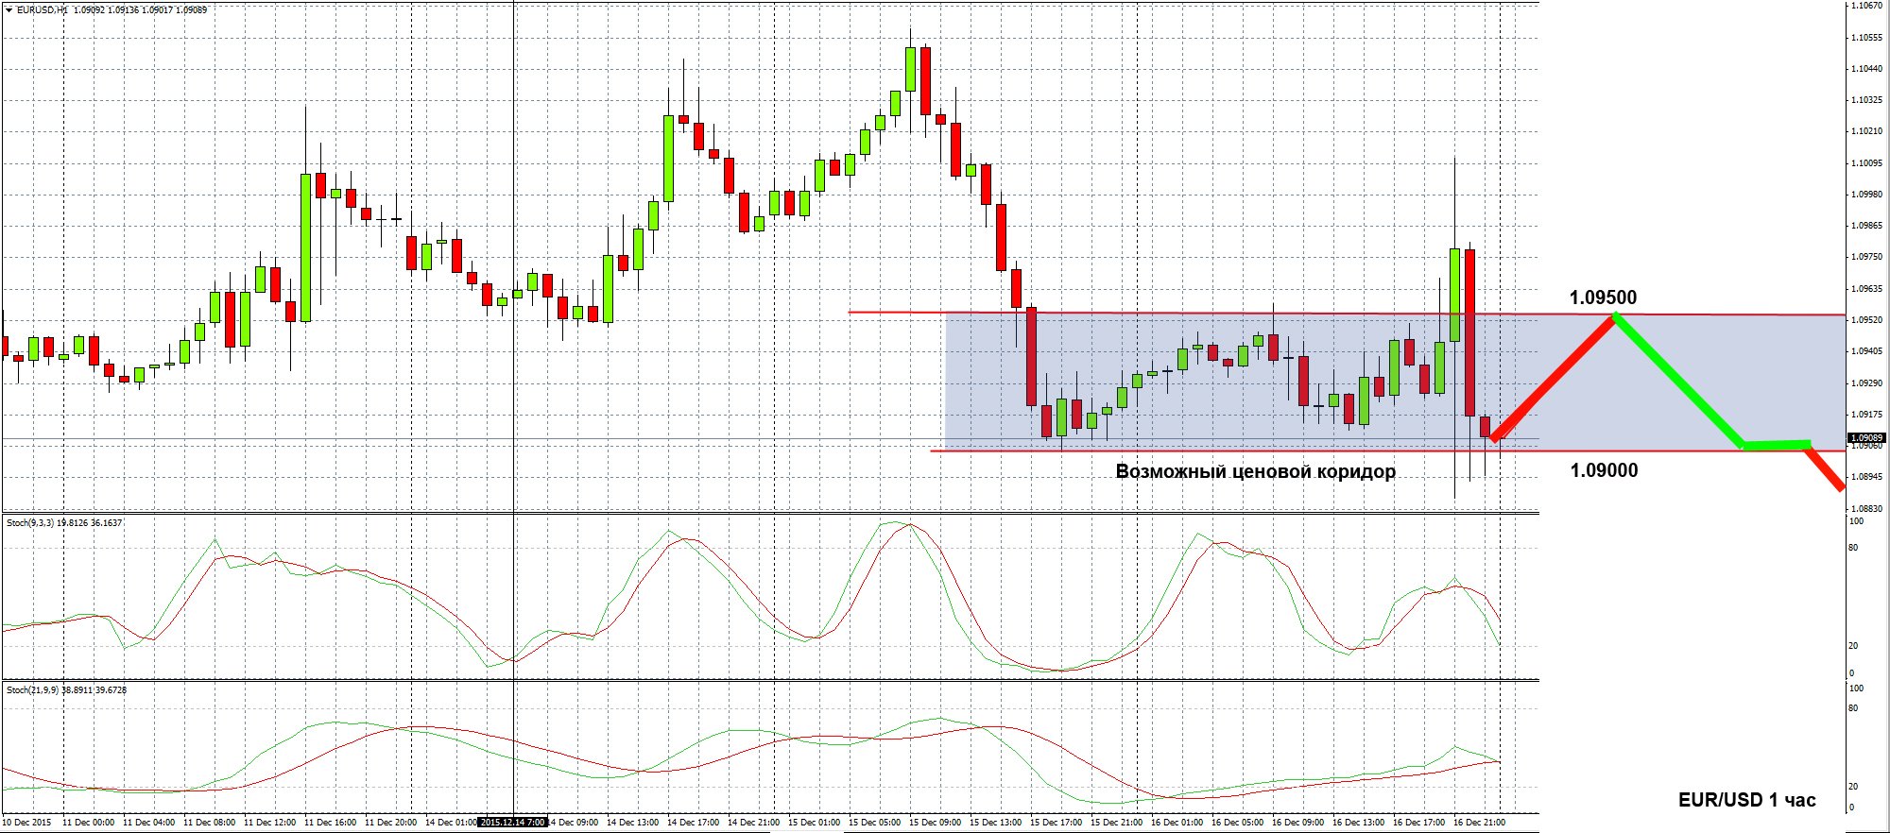Image resolution: width=1890 pixels, height=833 pixels.
Task: Click the '16 Dec 01:00' time axis label
Action: point(1177,822)
